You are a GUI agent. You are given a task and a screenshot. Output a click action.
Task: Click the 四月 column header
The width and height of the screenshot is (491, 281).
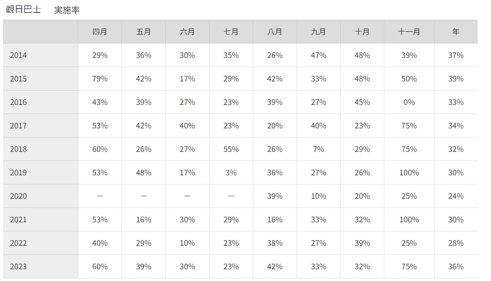100,32
